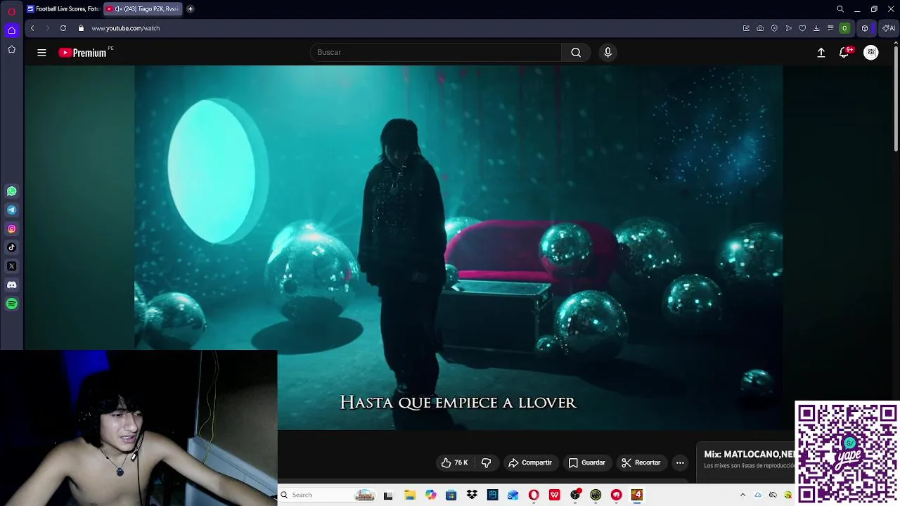Open Opera Flow send icon

coord(788,28)
